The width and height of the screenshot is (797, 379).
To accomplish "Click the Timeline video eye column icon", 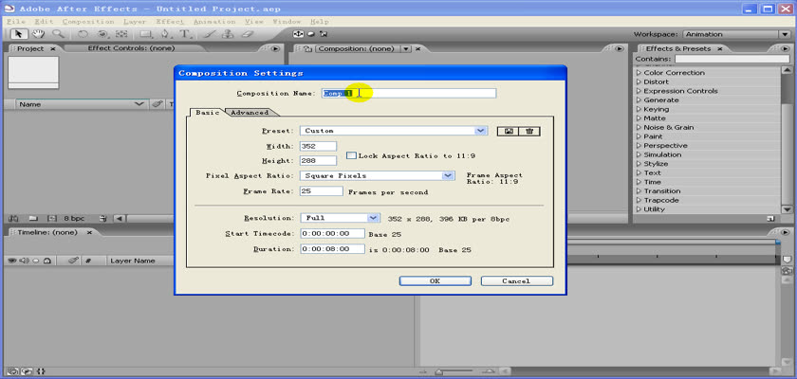I will coord(12,261).
